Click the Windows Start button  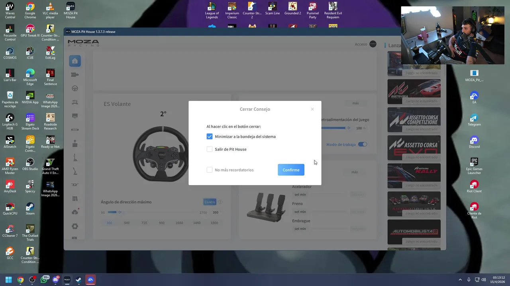pyautogui.click(x=8, y=280)
